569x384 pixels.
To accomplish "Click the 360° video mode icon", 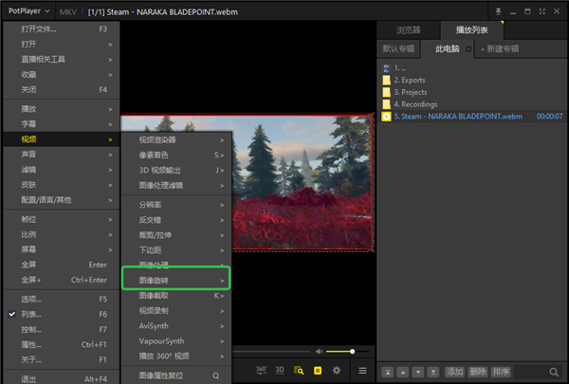I will 261,370.
